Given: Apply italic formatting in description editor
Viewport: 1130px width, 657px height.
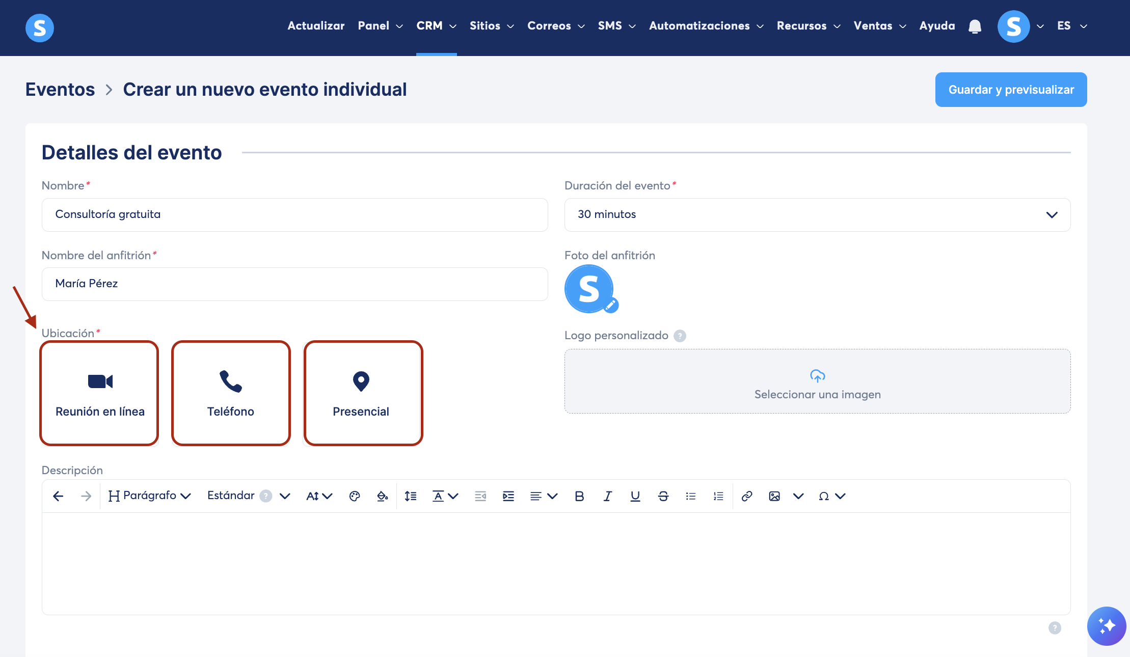Looking at the screenshot, I should pyautogui.click(x=607, y=496).
